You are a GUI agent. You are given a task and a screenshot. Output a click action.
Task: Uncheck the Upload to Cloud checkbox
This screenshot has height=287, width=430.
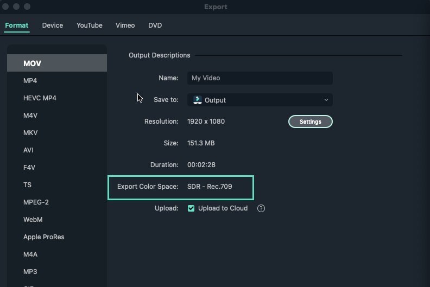point(191,208)
